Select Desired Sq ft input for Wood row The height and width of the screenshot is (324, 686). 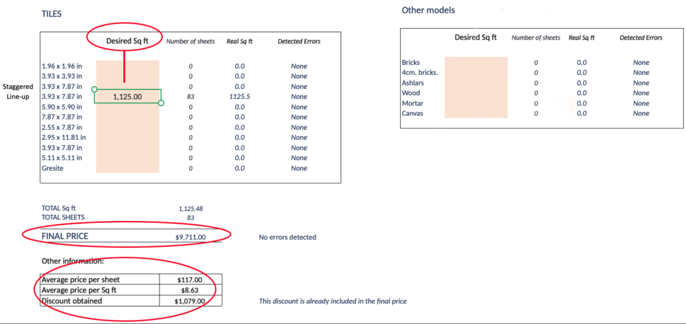pos(476,93)
